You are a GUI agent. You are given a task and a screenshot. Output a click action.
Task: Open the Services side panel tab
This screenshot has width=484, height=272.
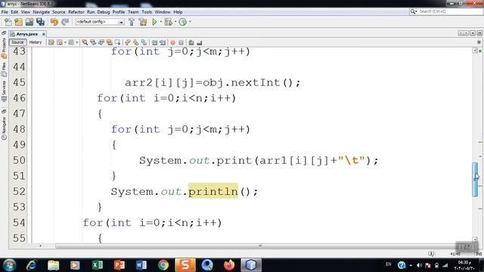pyautogui.click(x=4, y=91)
